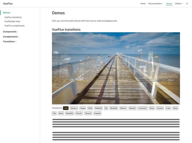Open the VueFlux transitions sidebar link
Viewport: 192px width, 143px height.
tap(13, 17)
